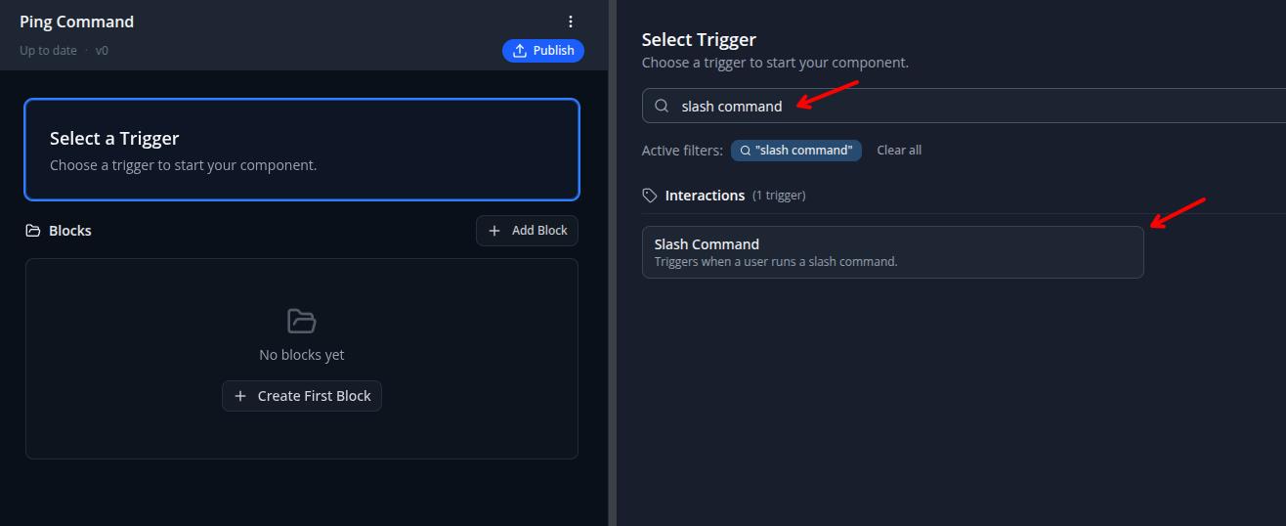Click the Ping Command title

click(77, 22)
